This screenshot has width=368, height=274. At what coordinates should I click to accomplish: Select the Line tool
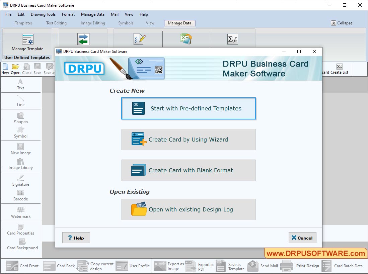(x=21, y=101)
